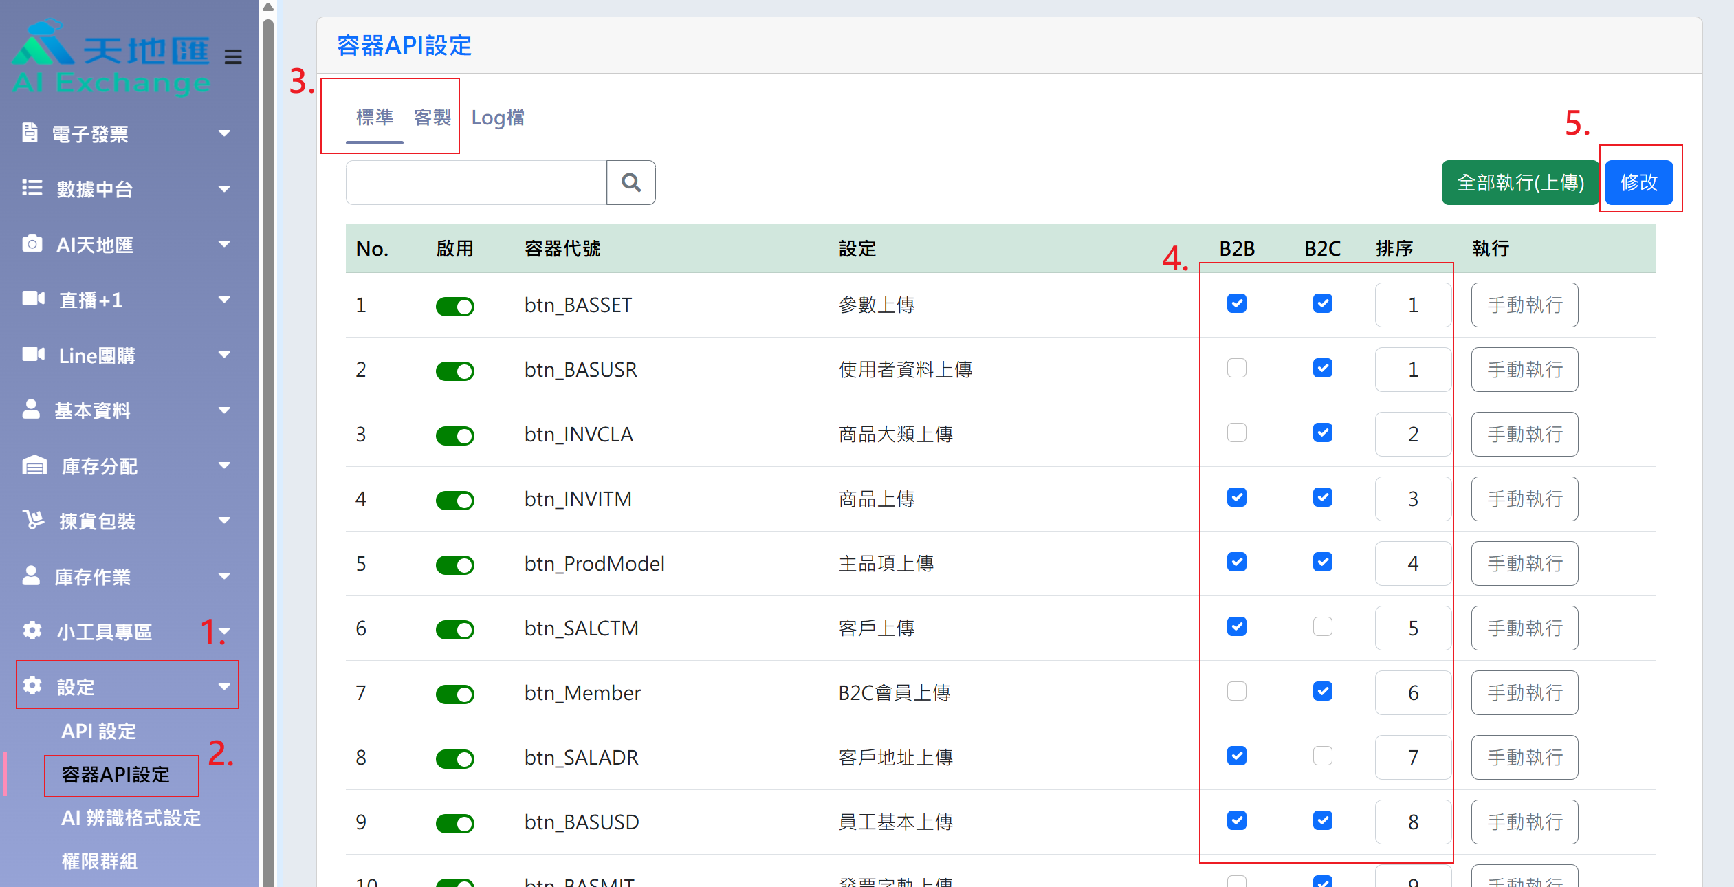The image size is (1734, 887).
Task: Open the Log檔 tab
Action: coord(497,118)
